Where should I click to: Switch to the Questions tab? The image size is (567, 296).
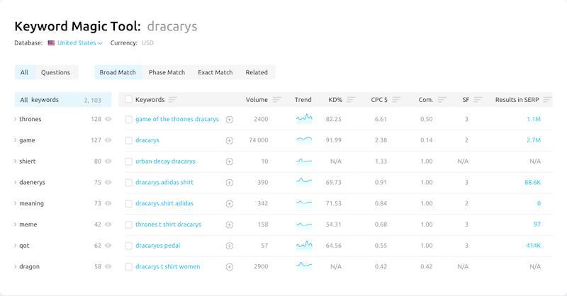55,72
